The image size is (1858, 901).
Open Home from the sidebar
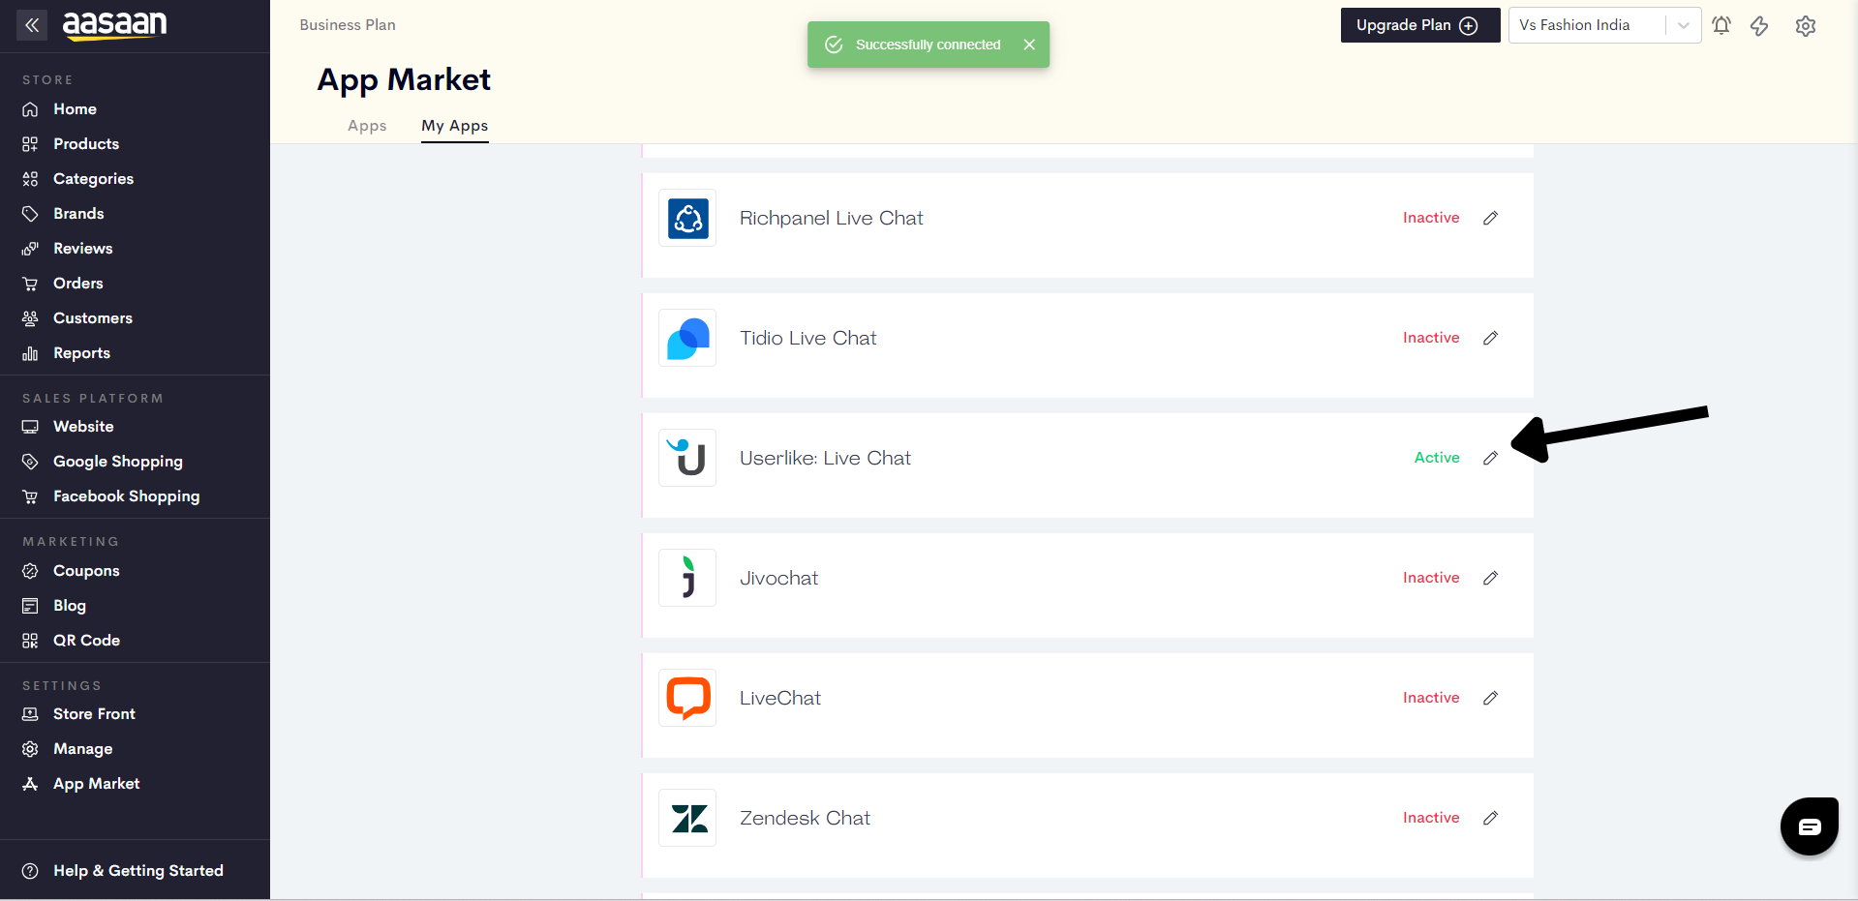tap(75, 109)
